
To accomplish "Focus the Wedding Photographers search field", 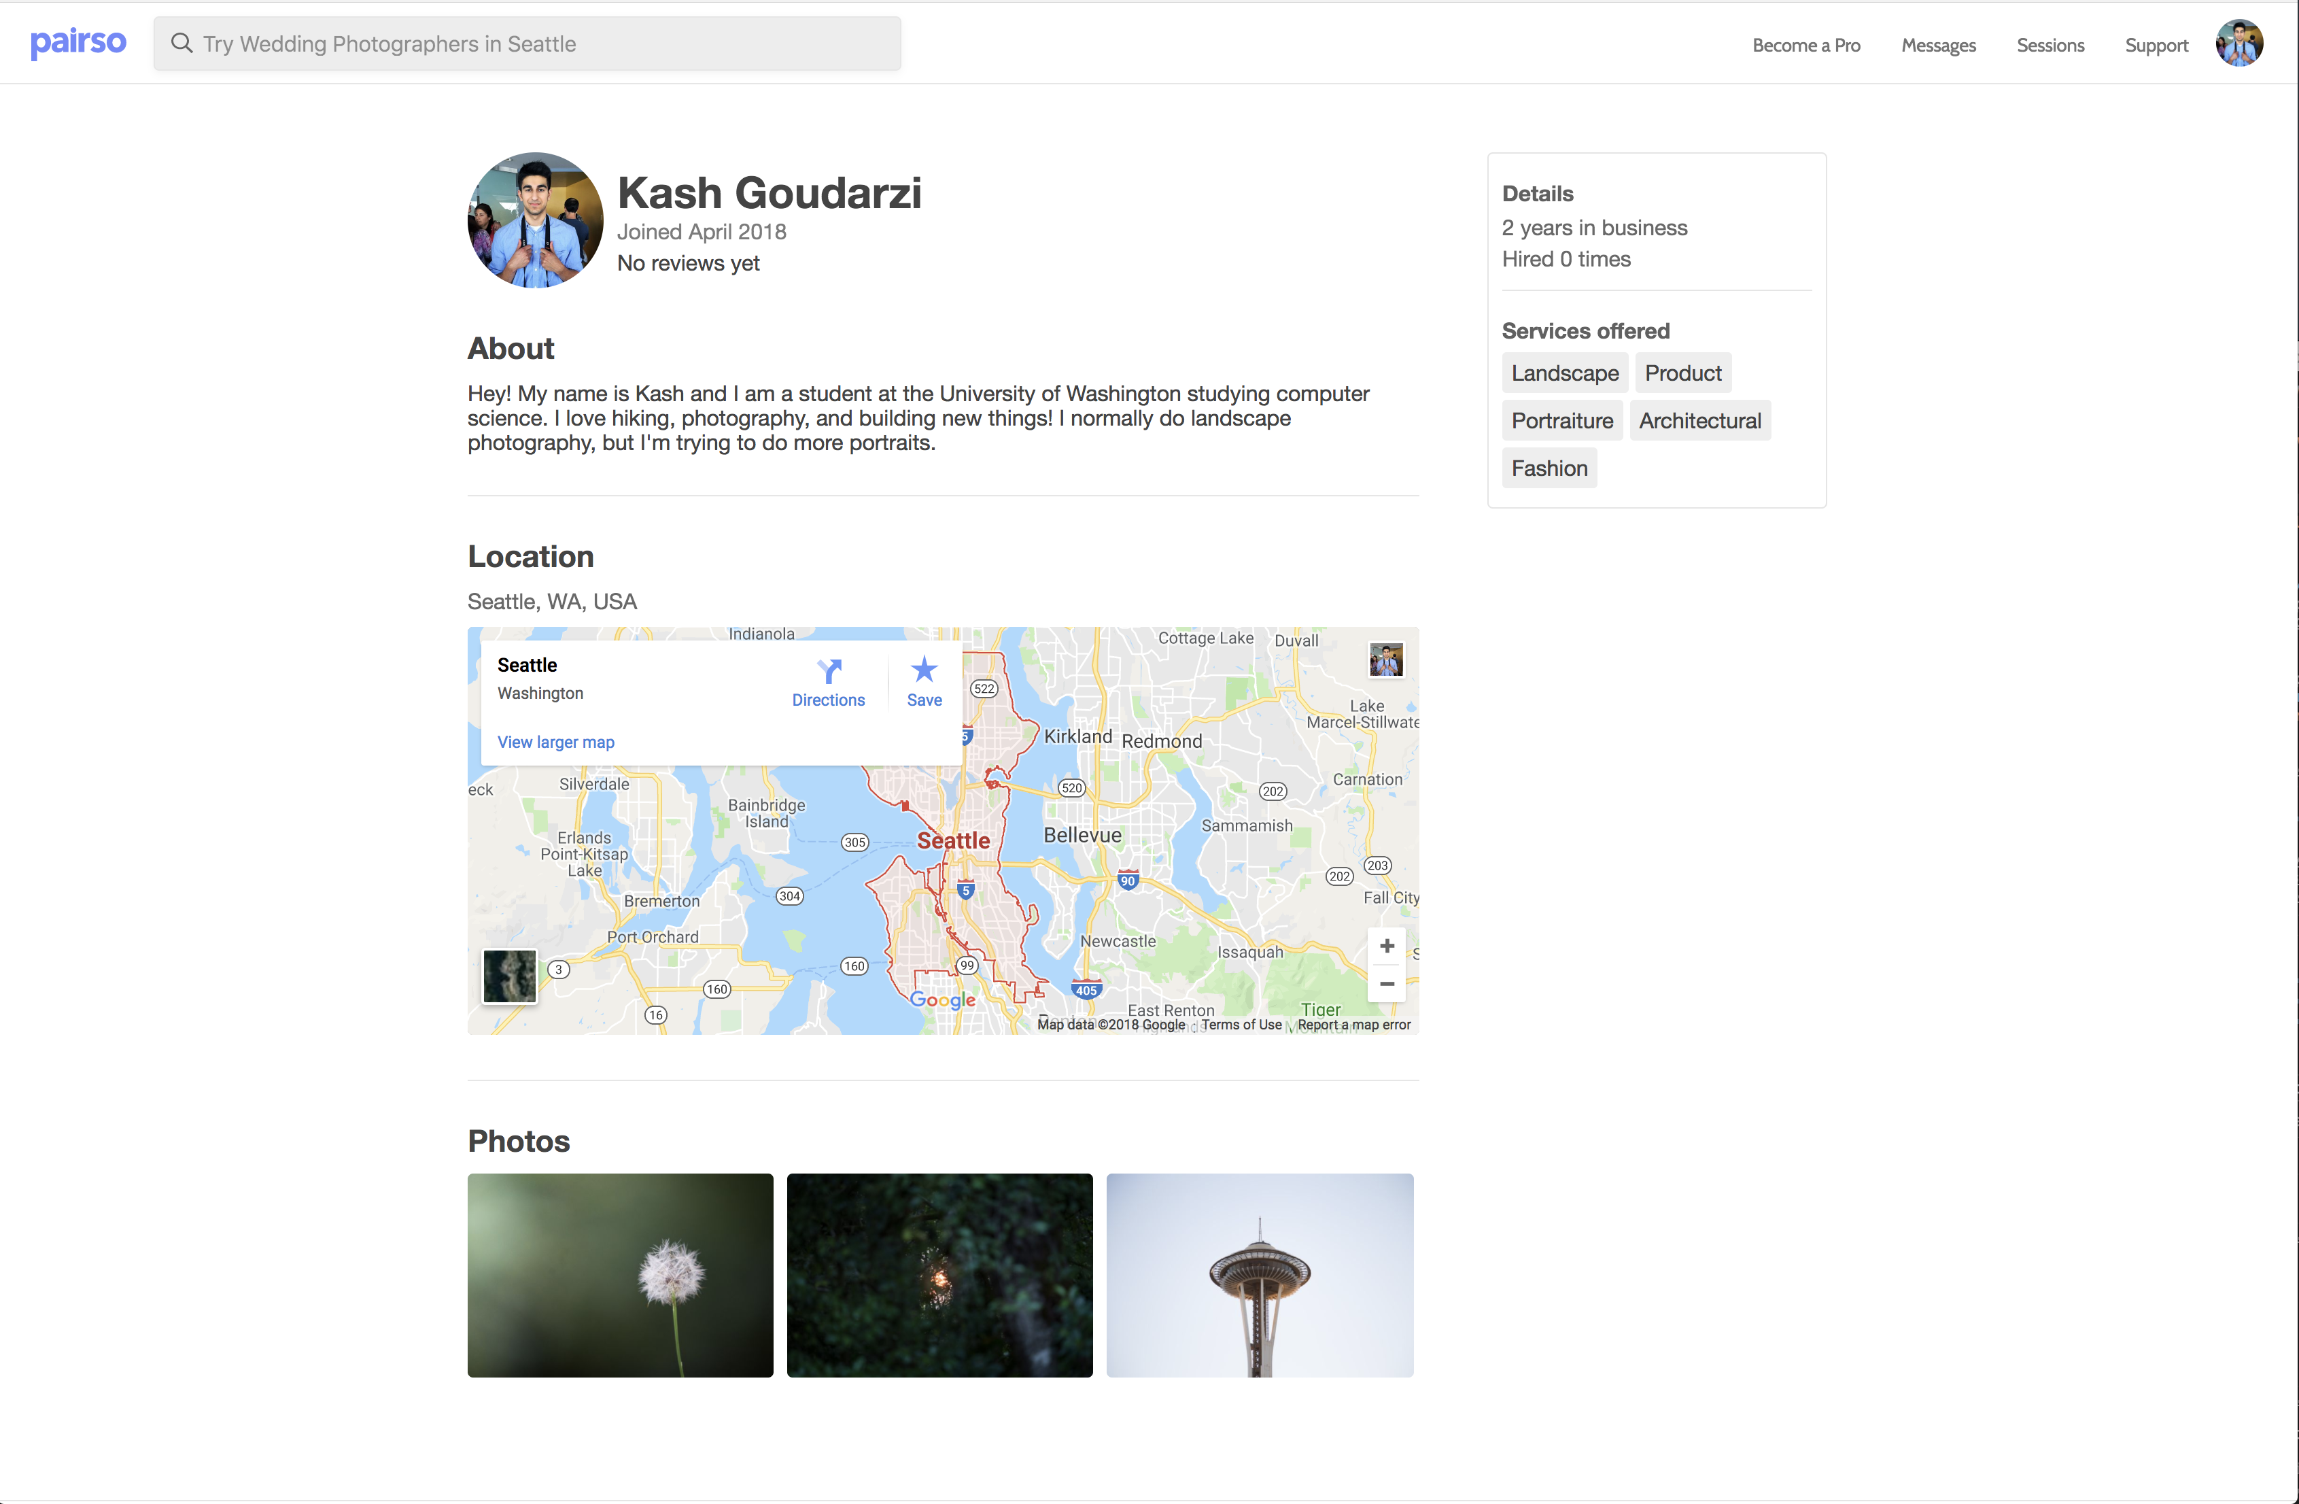I will pyautogui.click(x=541, y=44).
